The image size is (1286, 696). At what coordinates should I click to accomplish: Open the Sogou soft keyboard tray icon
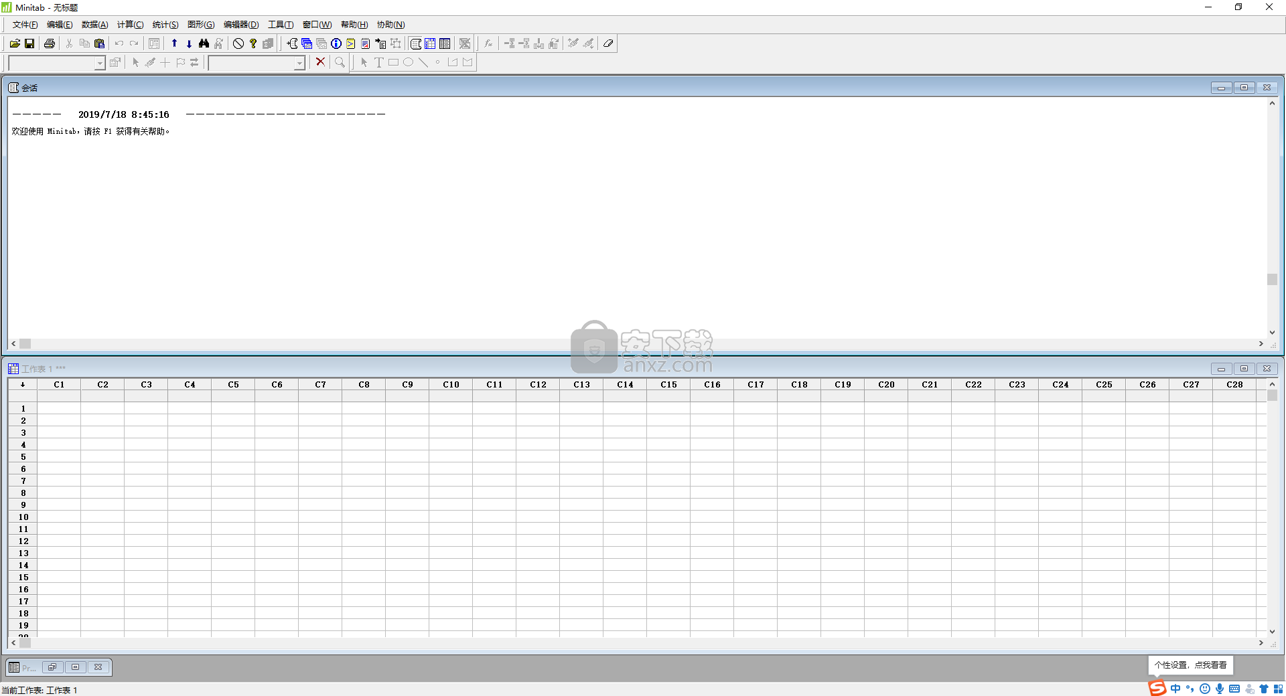pyautogui.click(x=1234, y=689)
